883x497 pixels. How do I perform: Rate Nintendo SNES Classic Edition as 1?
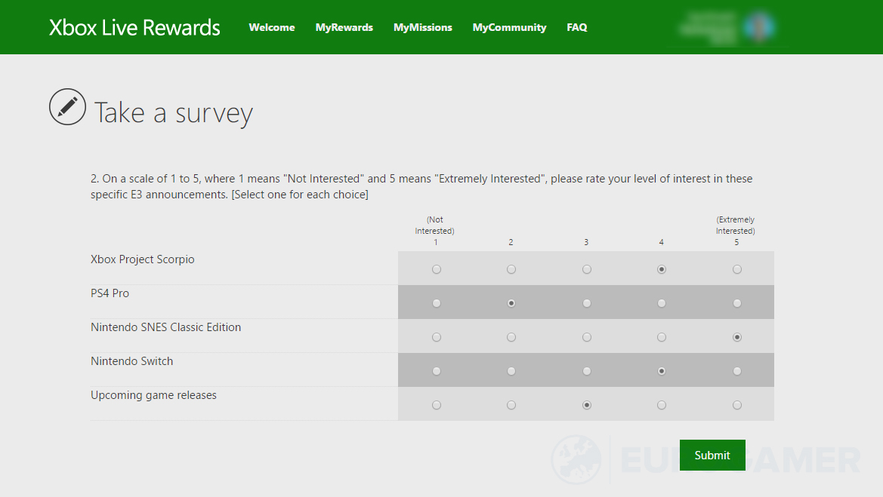coord(437,337)
